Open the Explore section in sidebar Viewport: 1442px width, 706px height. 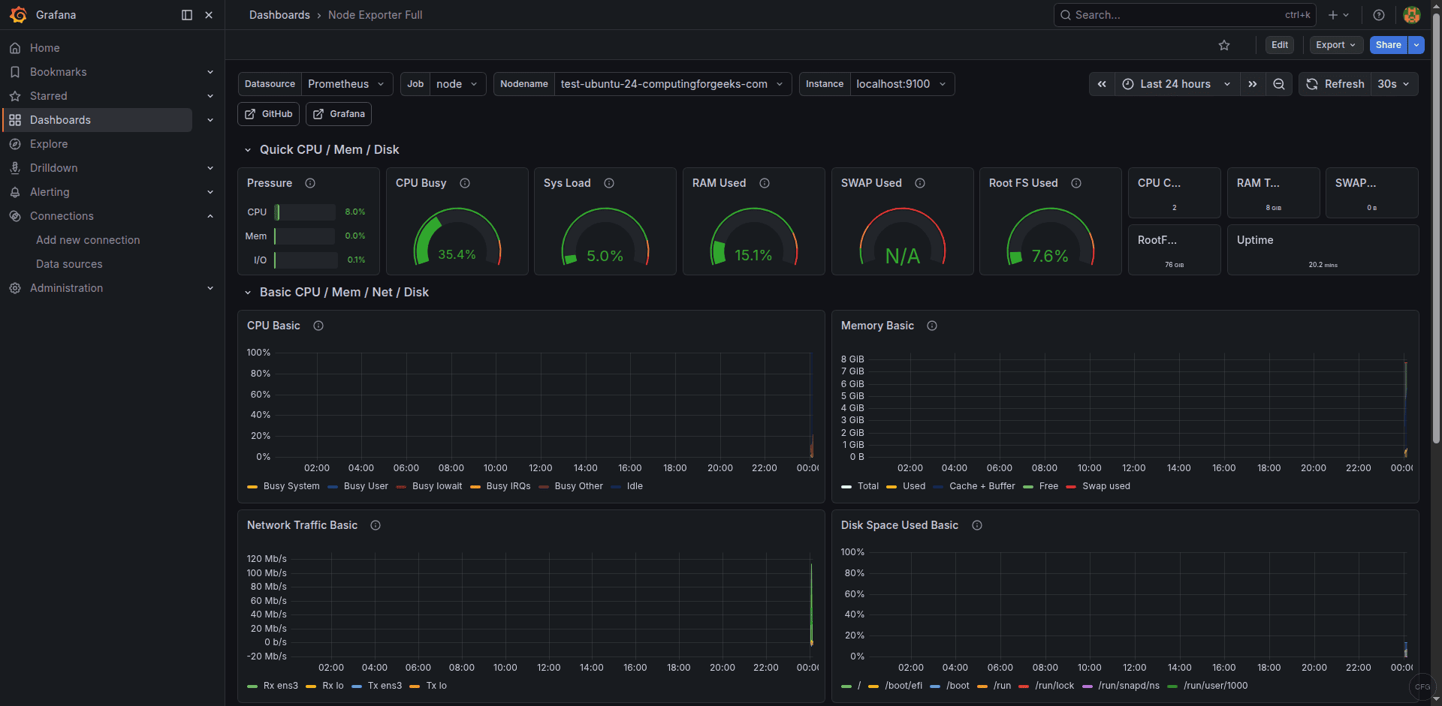[49, 143]
